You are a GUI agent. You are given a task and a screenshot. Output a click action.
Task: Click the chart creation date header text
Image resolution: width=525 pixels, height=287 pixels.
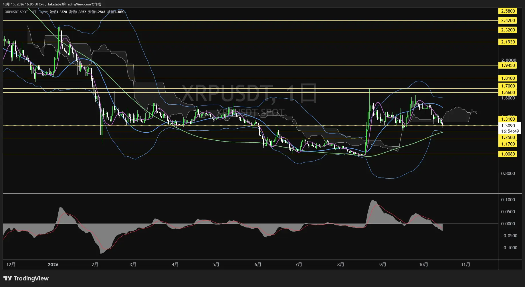[52, 4]
